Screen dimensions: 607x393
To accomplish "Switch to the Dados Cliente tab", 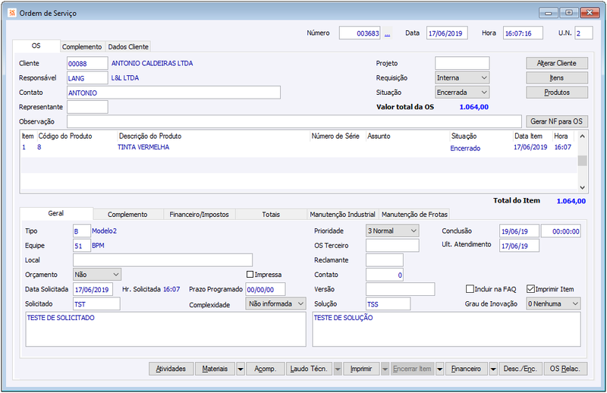I will pos(128,47).
